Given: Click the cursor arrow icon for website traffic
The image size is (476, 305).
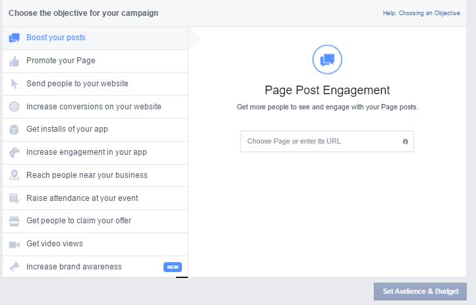Looking at the screenshot, I should (14, 84).
